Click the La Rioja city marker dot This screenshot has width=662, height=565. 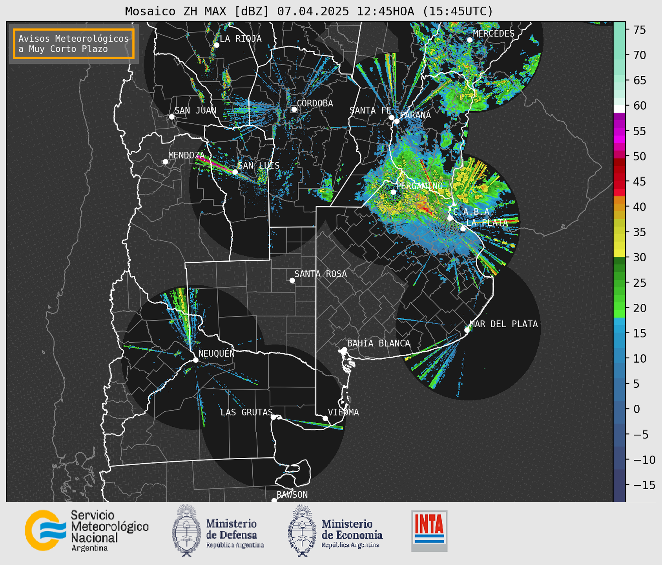[x=217, y=45]
